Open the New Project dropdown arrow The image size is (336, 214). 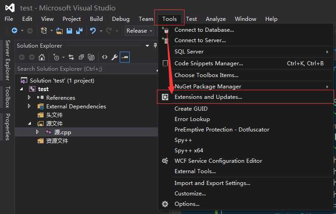(x=51, y=31)
